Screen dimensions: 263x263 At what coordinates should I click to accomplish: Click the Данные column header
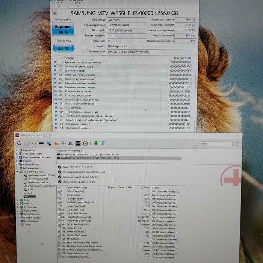click(146, 187)
